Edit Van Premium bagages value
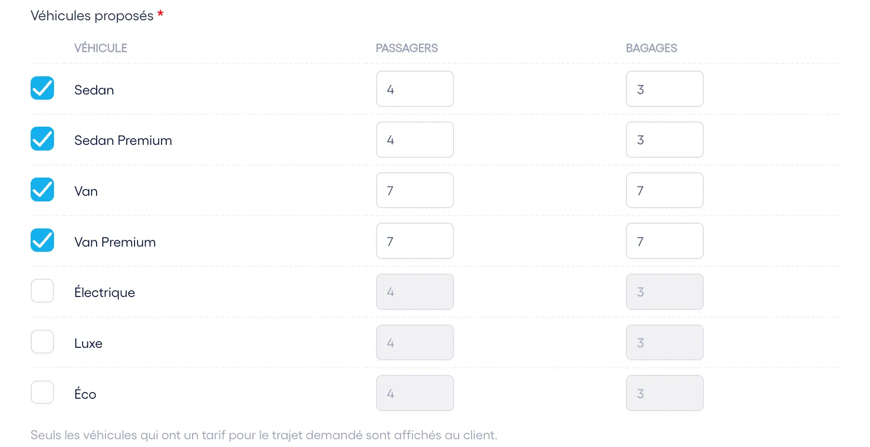This screenshot has width=870, height=447. coord(665,241)
